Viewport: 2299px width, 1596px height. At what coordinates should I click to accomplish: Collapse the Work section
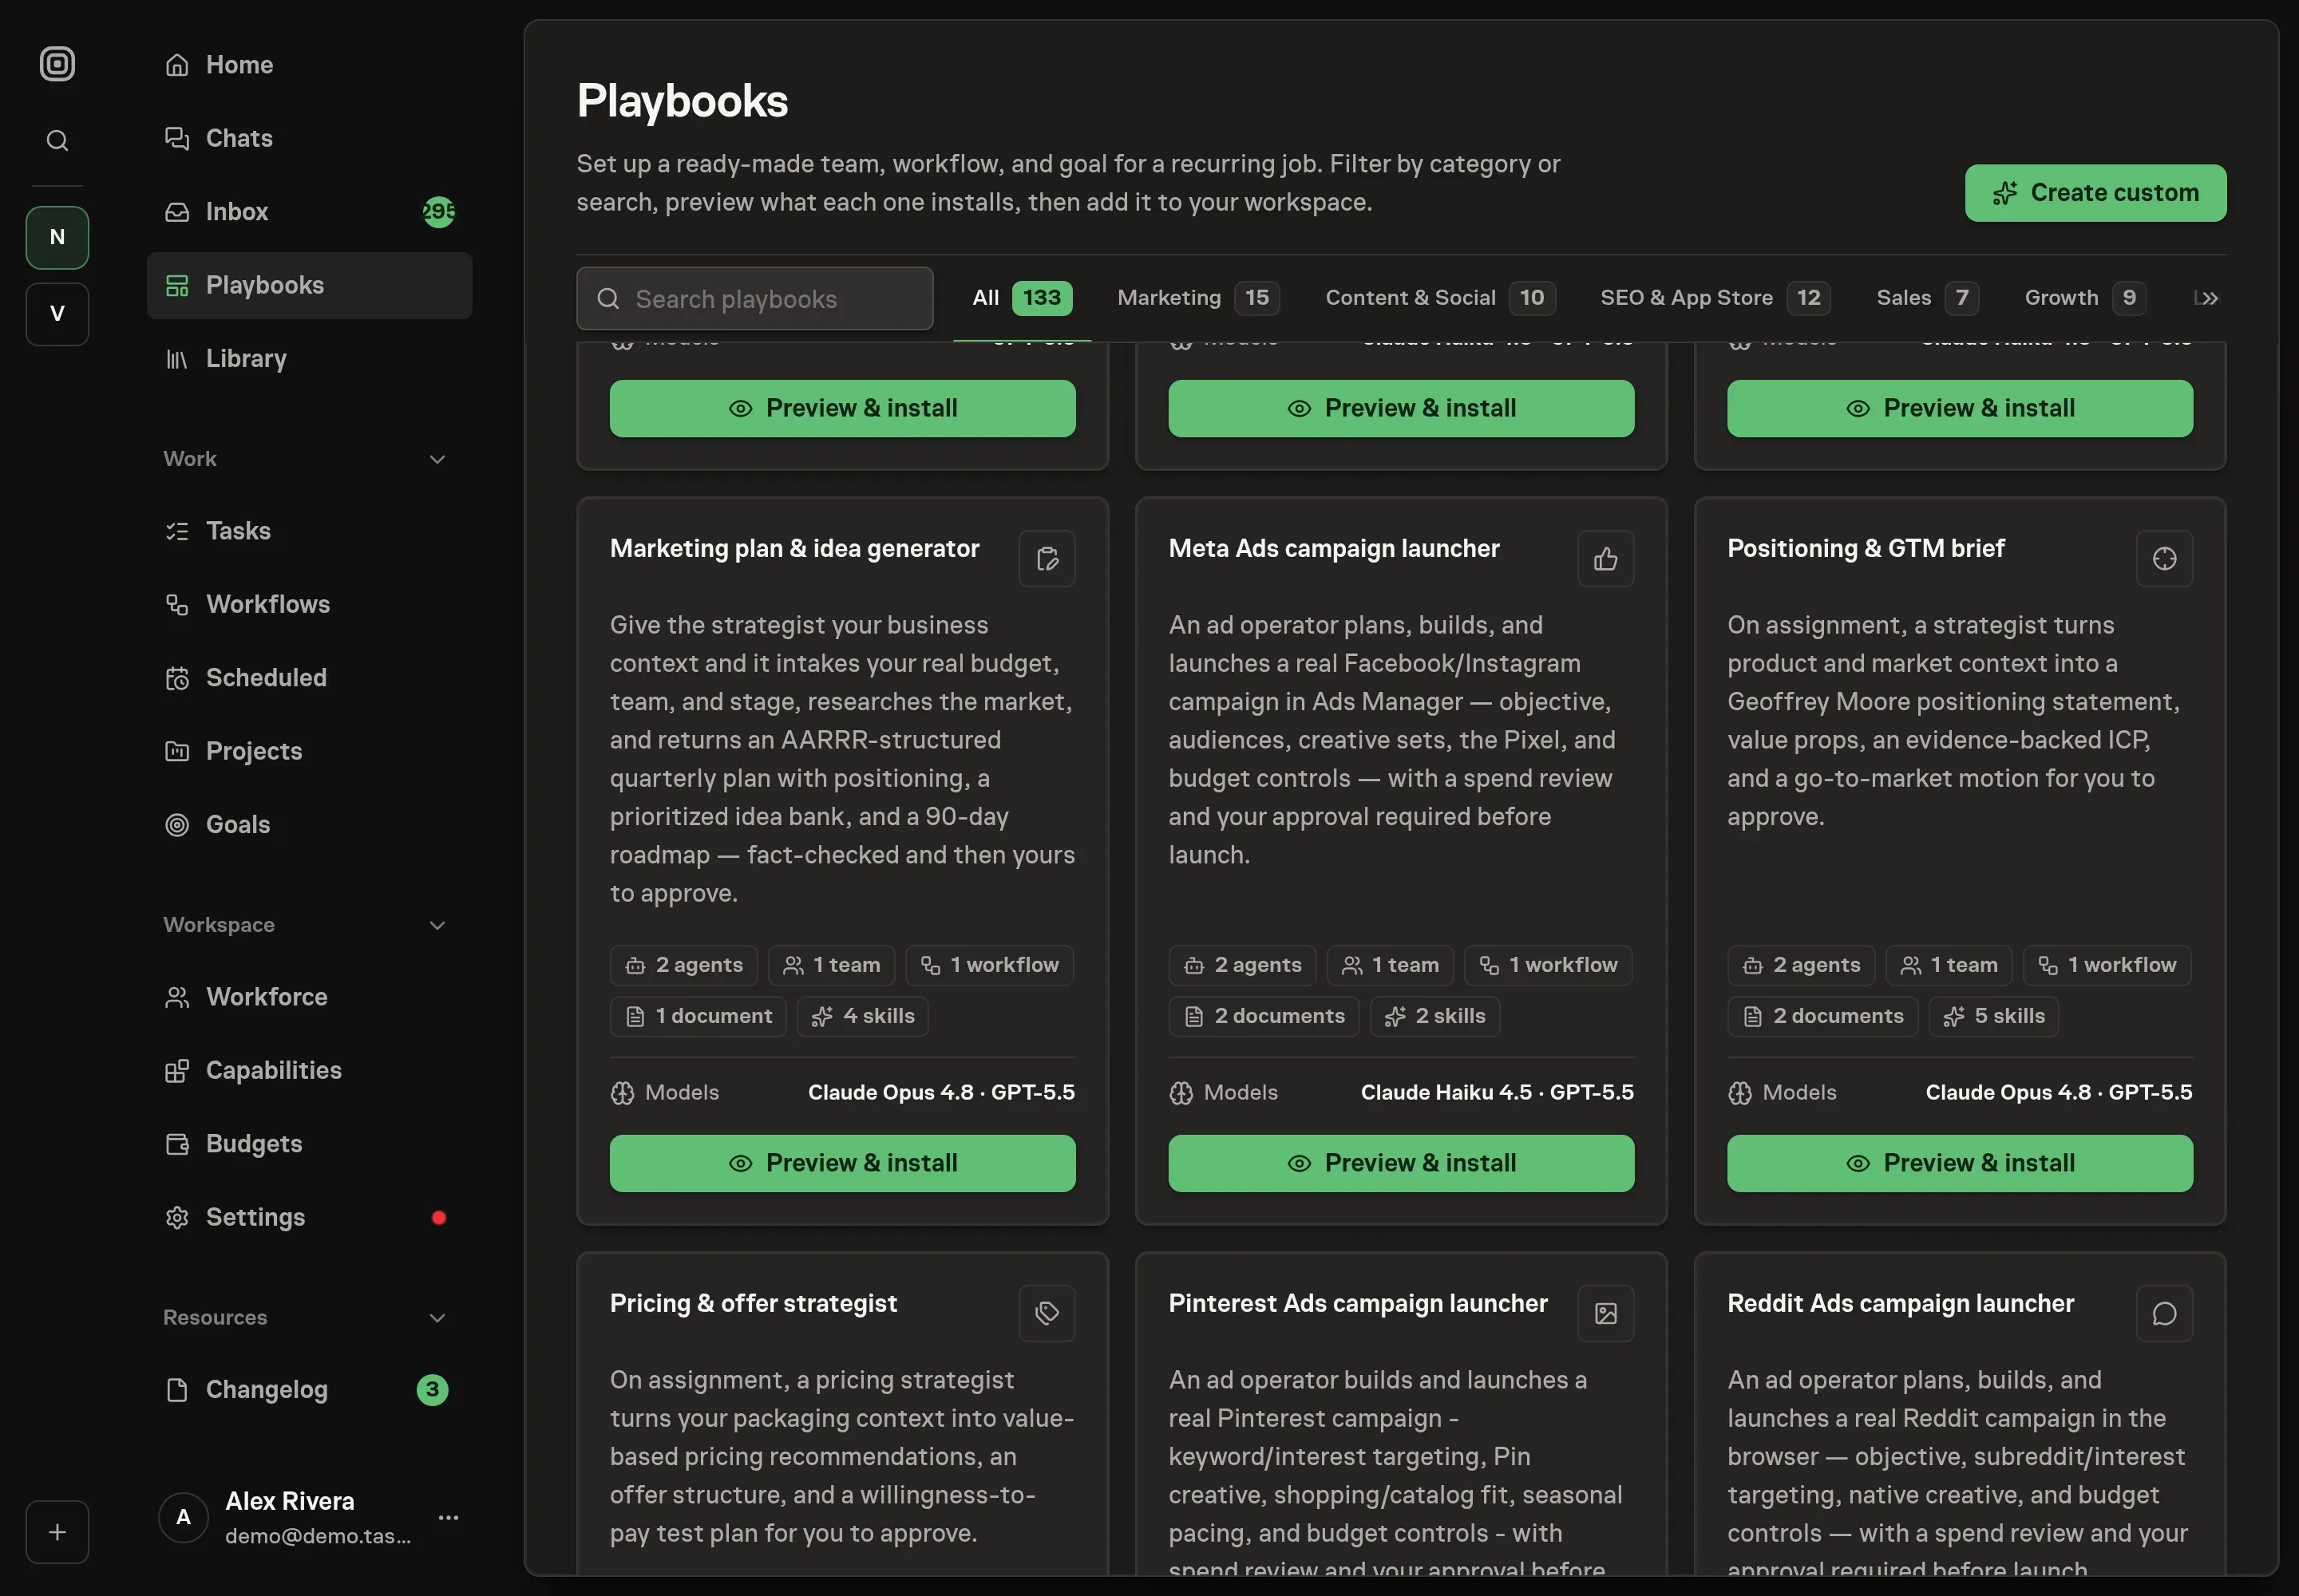click(437, 459)
